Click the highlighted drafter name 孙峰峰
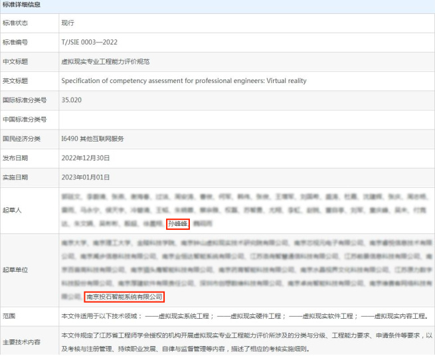The width and height of the screenshot is (435, 356). click(177, 224)
